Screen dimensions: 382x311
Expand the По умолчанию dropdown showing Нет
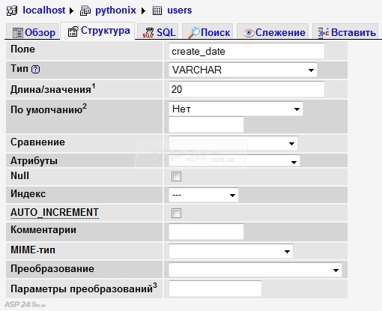tap(236, 109)
